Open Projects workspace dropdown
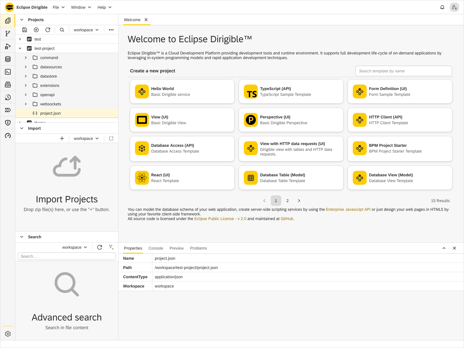This screenshot has width=464, height=348. pyautogui.click(x=86, y=30)
